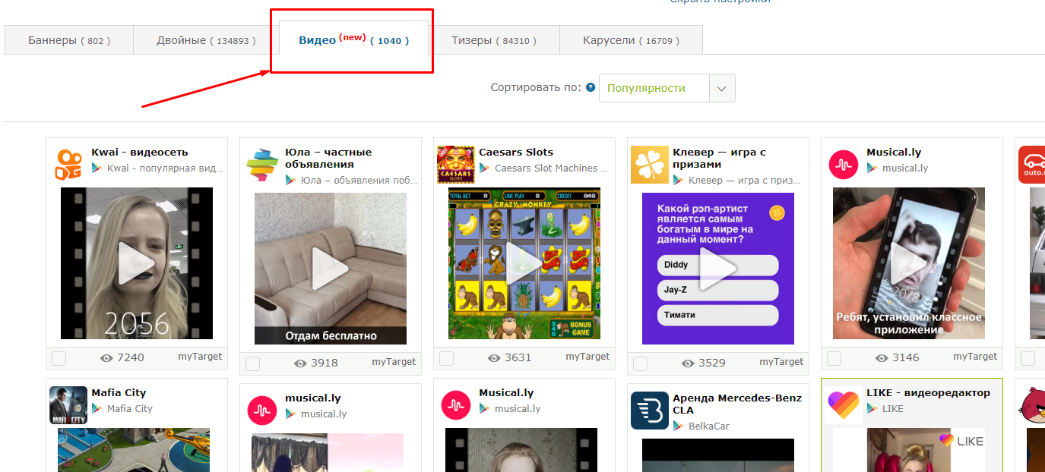Expand sort options using chevron arrow
The height and width of the screenshot is (472, 1045).
[721, 88]
